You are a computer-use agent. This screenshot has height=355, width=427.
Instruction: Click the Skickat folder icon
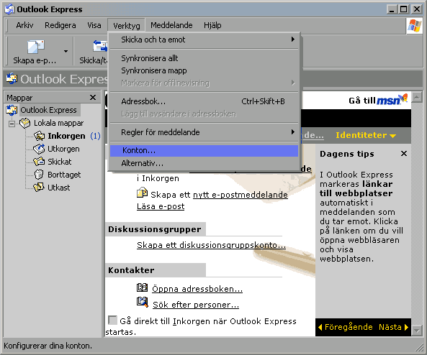(x=39, y=162)
